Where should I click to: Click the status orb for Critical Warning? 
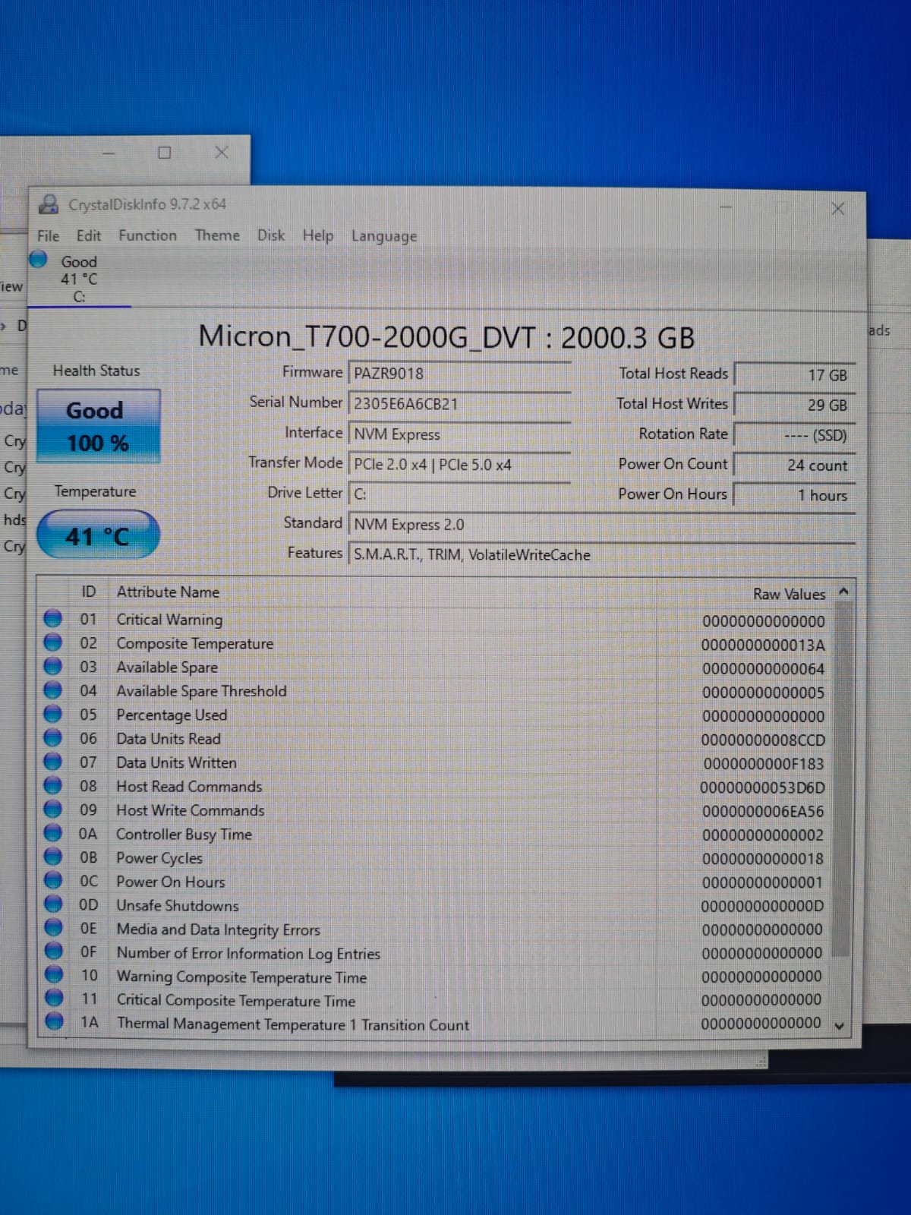click(x=52, y=619)
